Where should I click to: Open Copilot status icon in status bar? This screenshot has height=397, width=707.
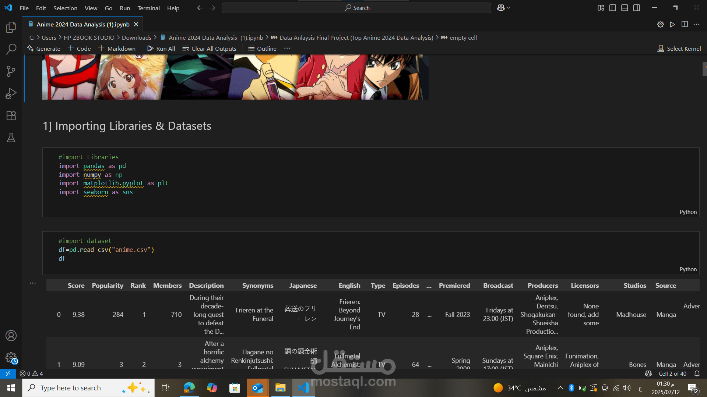tap(648, 373)
